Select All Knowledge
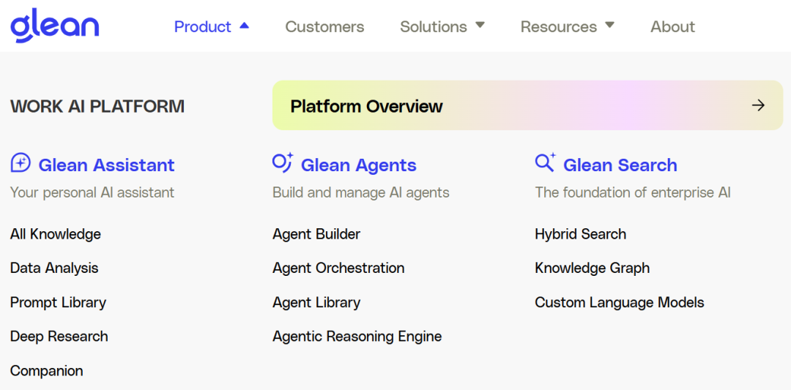 (56, 234)
